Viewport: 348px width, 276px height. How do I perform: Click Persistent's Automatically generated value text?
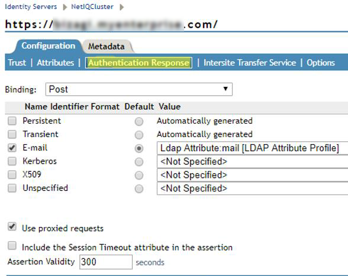click(x=205, y=121)
